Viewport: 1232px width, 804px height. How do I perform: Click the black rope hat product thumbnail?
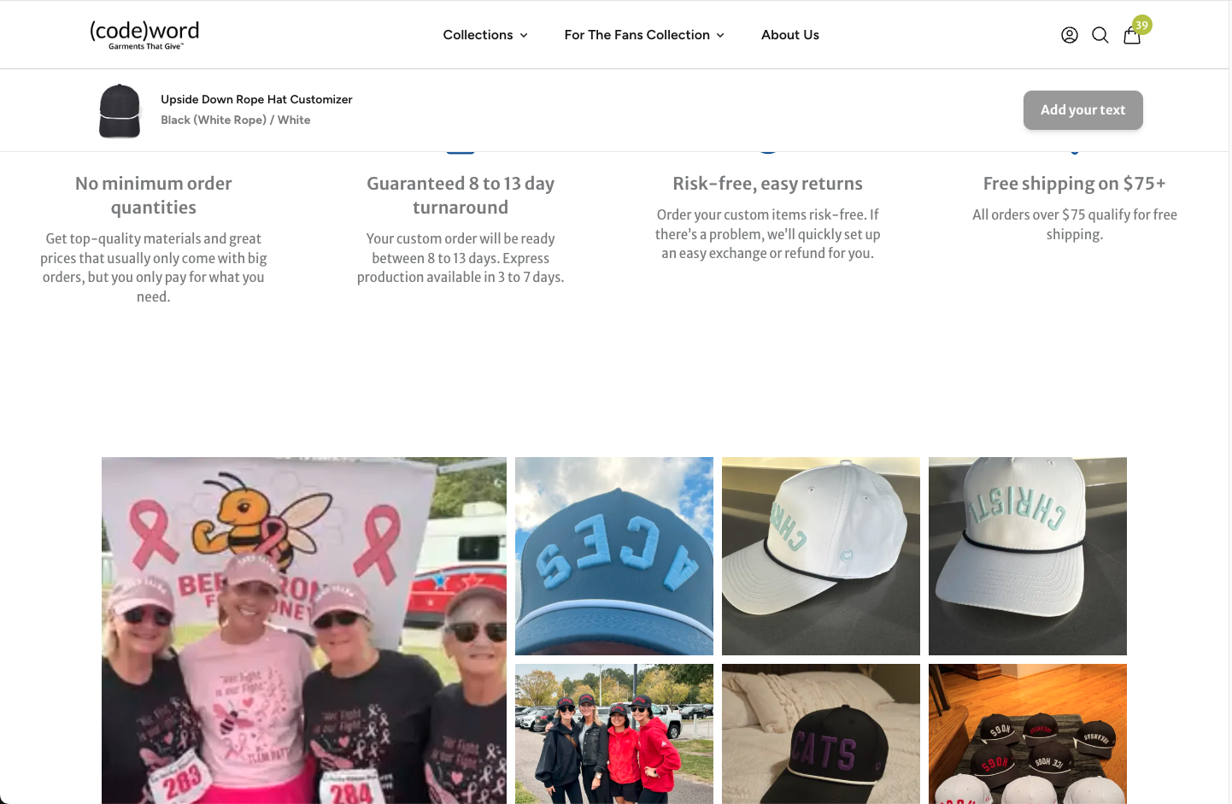(120, 110)
